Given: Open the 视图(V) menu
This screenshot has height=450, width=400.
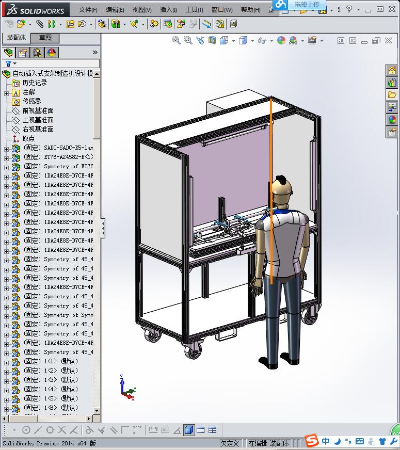Looking at the screenshot, I should pos(142,10).
